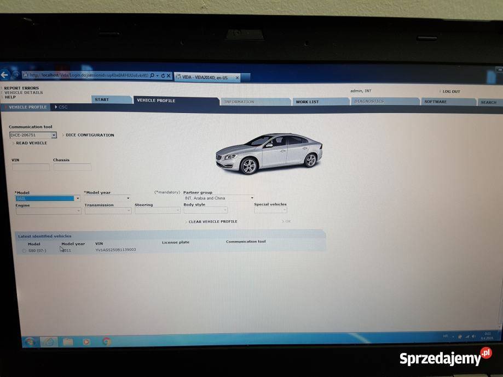Screen dimensions: 503x377
Task: Switch to the INFORMATION tab
Action: 255,102
